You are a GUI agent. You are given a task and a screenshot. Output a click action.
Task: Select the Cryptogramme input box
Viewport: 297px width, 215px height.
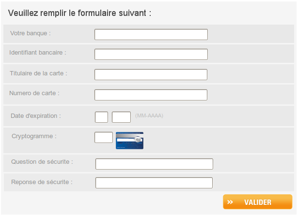pos(103,137)
